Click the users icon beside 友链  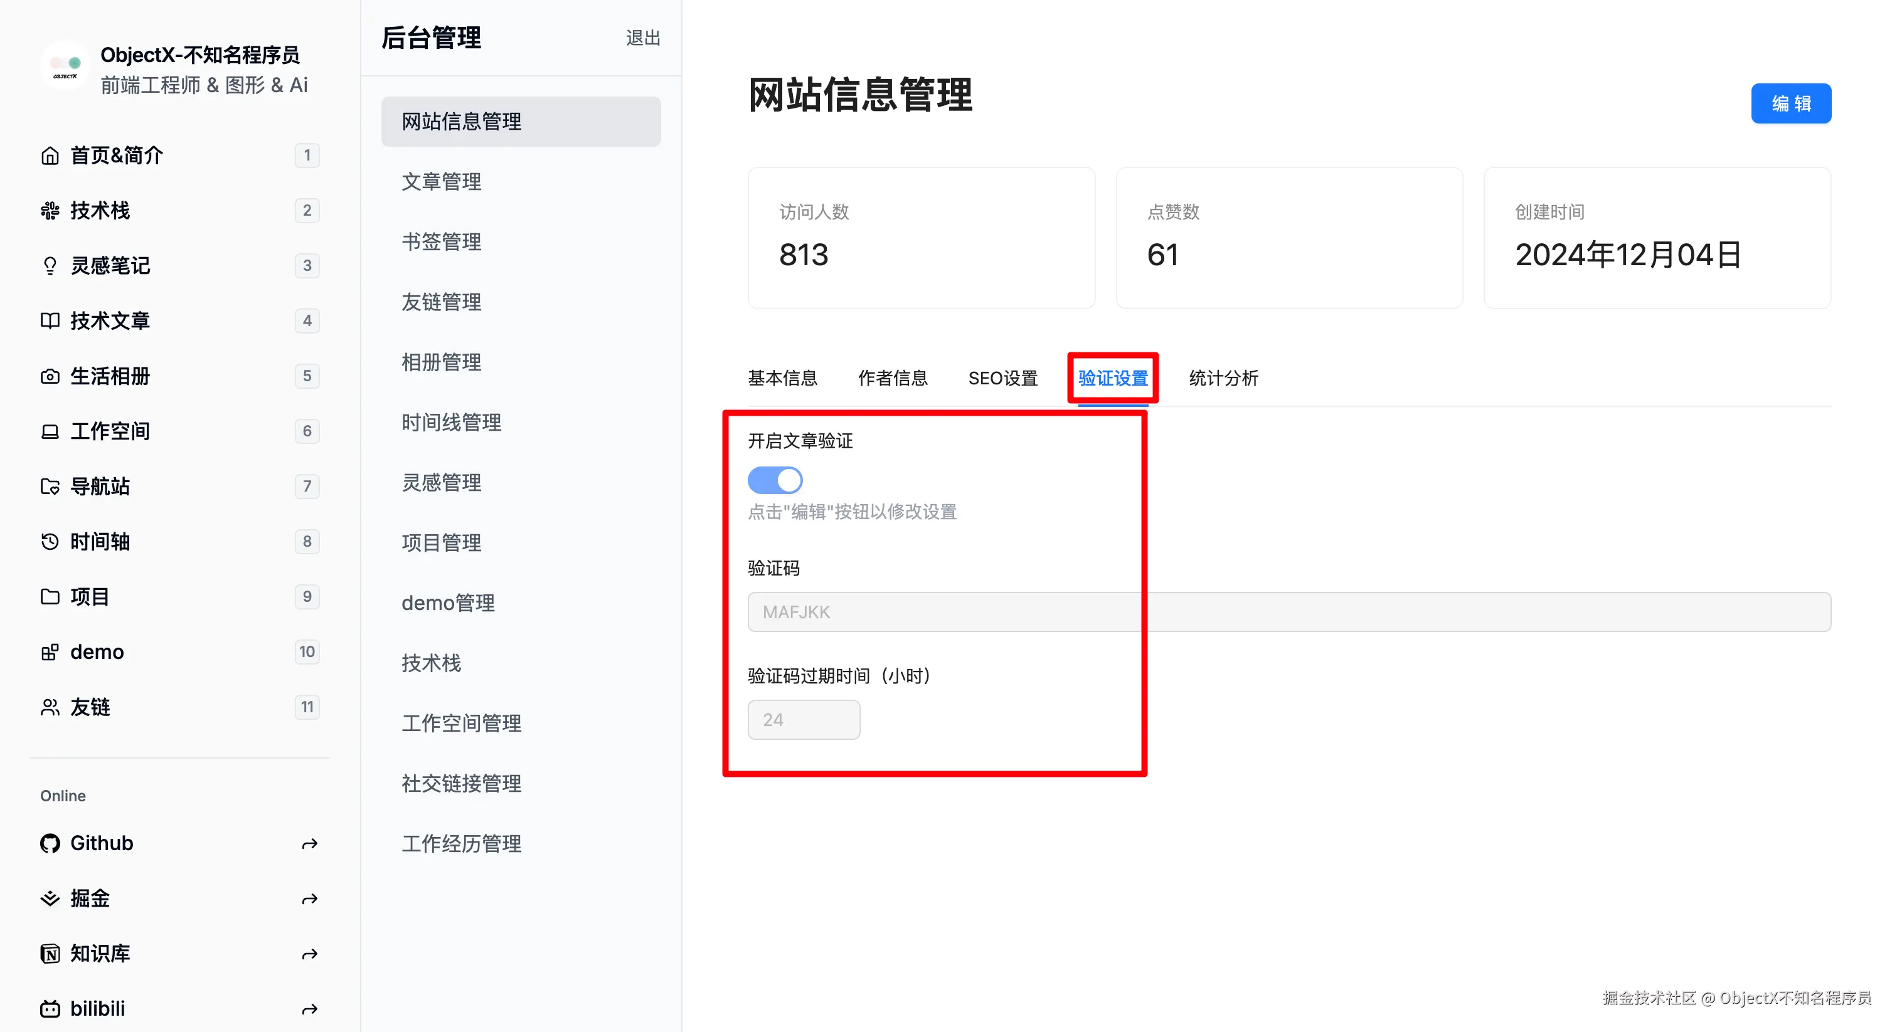point(50,707)
